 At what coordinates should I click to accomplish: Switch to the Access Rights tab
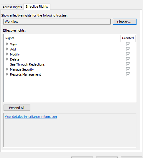(12, 7)
